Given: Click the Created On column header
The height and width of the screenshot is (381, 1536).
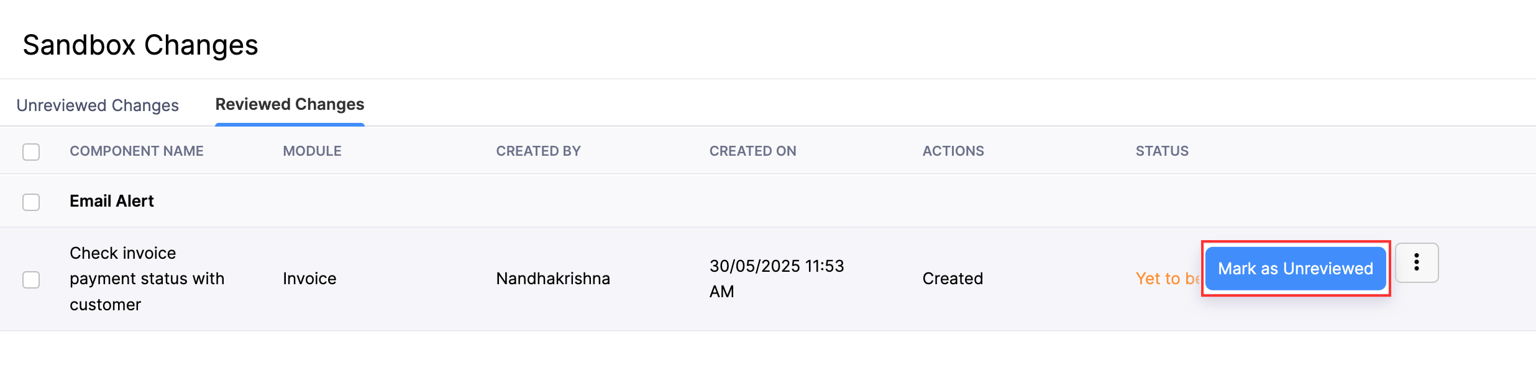Looking at the screenshot, I should pyautogui.click(x=752, y=151).
